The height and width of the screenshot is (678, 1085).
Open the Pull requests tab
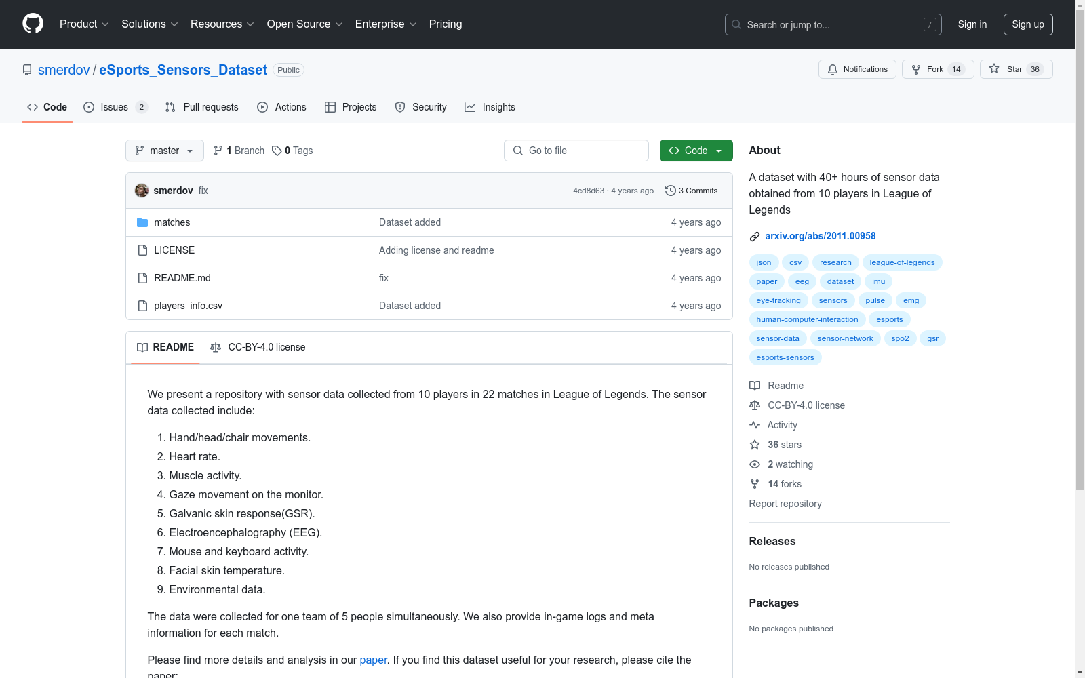tap(202, 107)
